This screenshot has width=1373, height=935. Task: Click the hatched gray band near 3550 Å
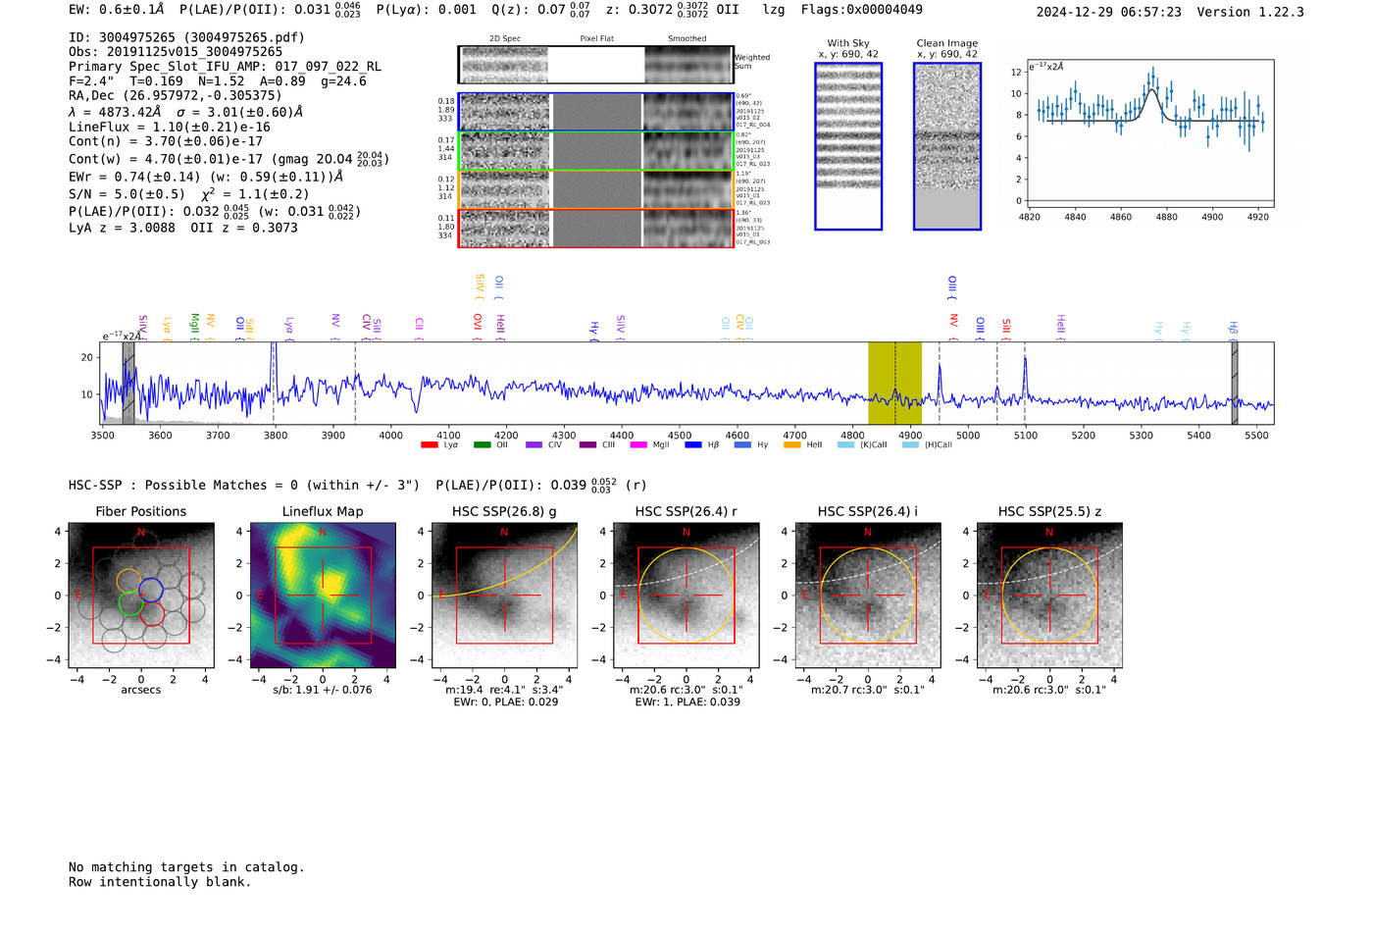128,383
